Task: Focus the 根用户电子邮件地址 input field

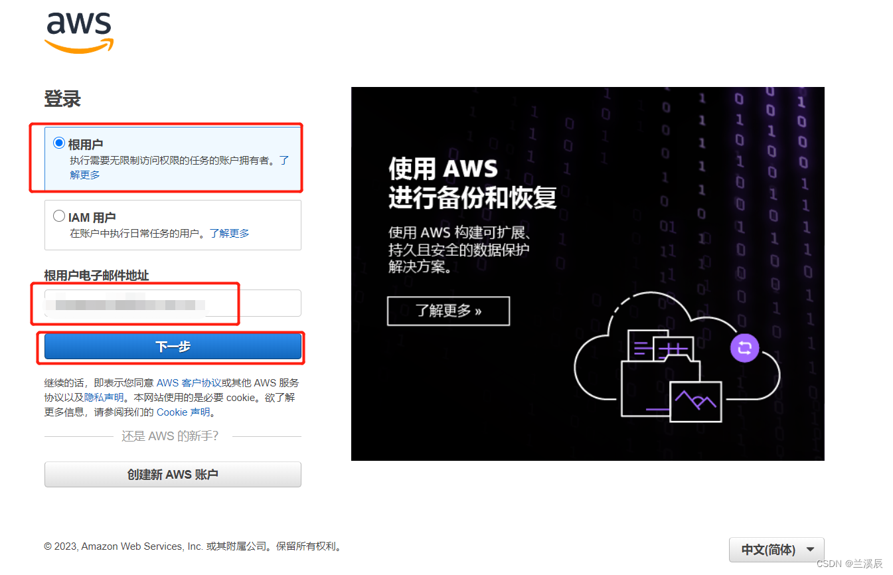Action: click(173, 303)
